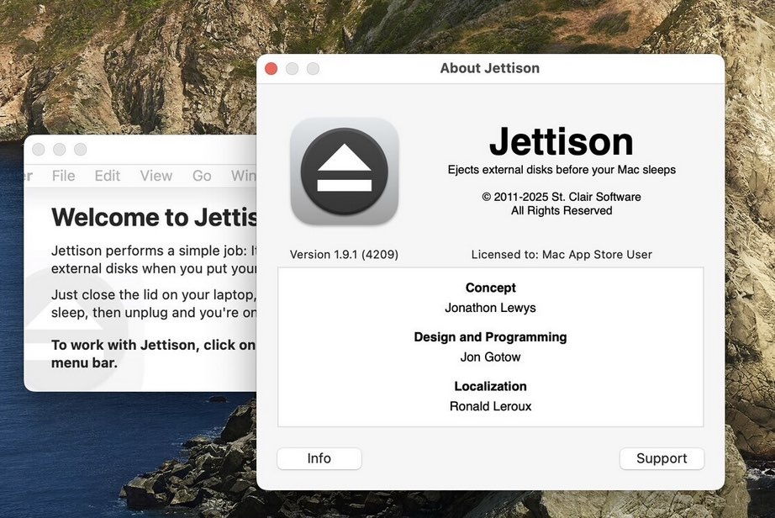
Task: Open the View menu in welcome window
Action: tap(156, 176)
